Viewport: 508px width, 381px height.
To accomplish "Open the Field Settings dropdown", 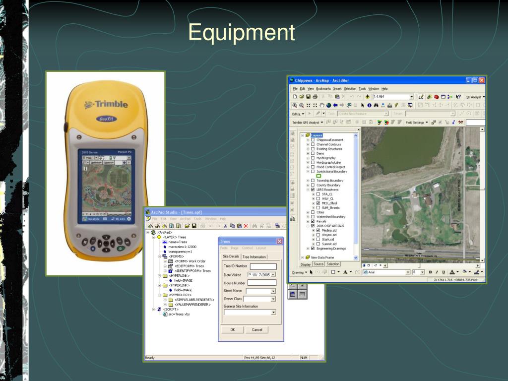I will [x=417, y=123].
